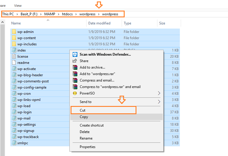Click the wp-content folder icon
Image resolution: width=228 pixels, height=156 pixels.
click(14, 38)
